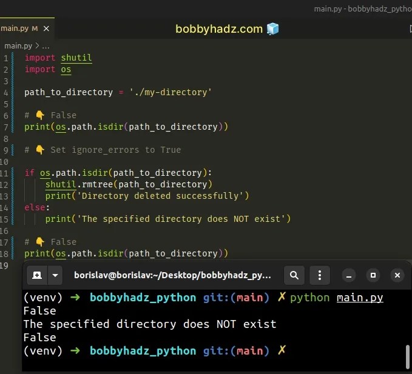This screenshot has height=374, width=412.
Task: Click 'Directory deleted successfully' string
Action: click(160, 196)
